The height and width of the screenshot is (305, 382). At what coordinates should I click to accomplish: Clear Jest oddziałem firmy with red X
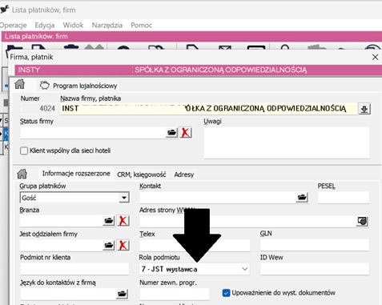point(123,245)
